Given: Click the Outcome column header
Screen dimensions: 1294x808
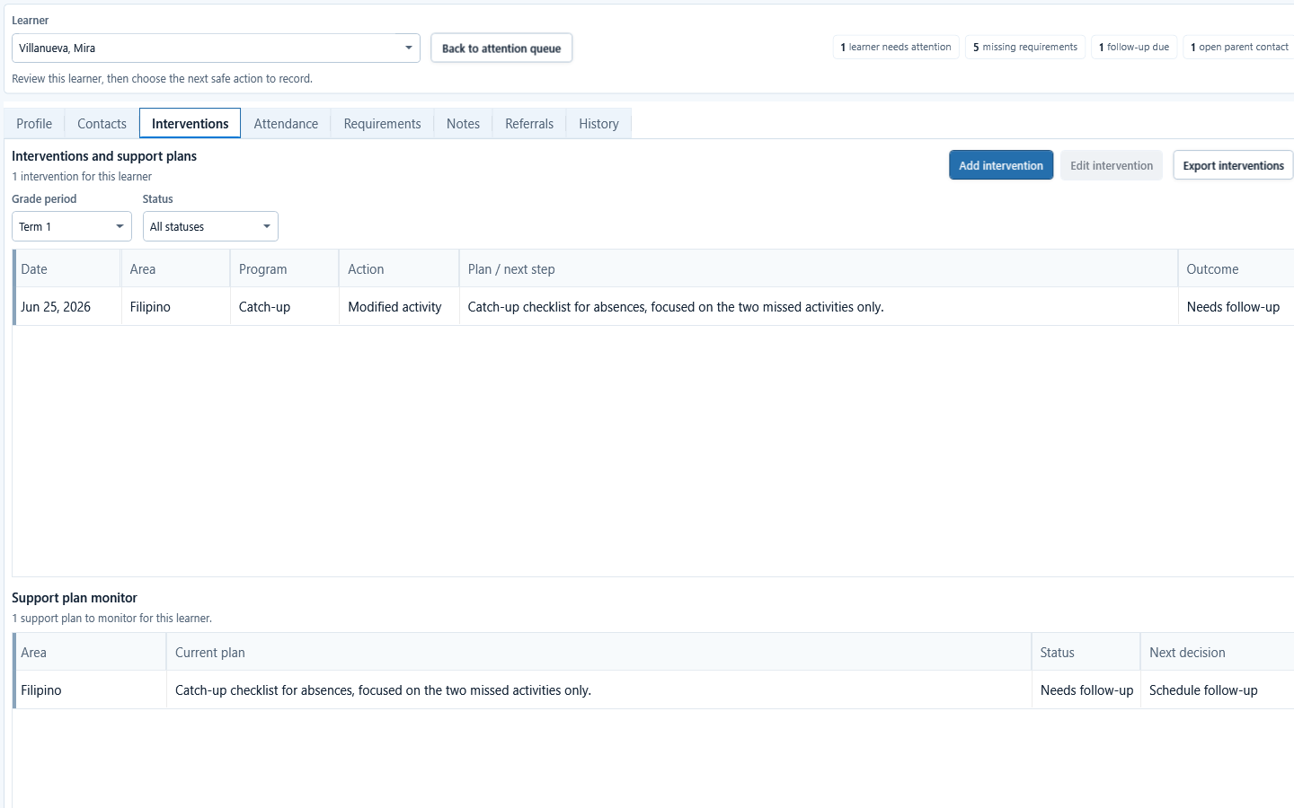Looking at the screenshot, I should pos(1236,269).
